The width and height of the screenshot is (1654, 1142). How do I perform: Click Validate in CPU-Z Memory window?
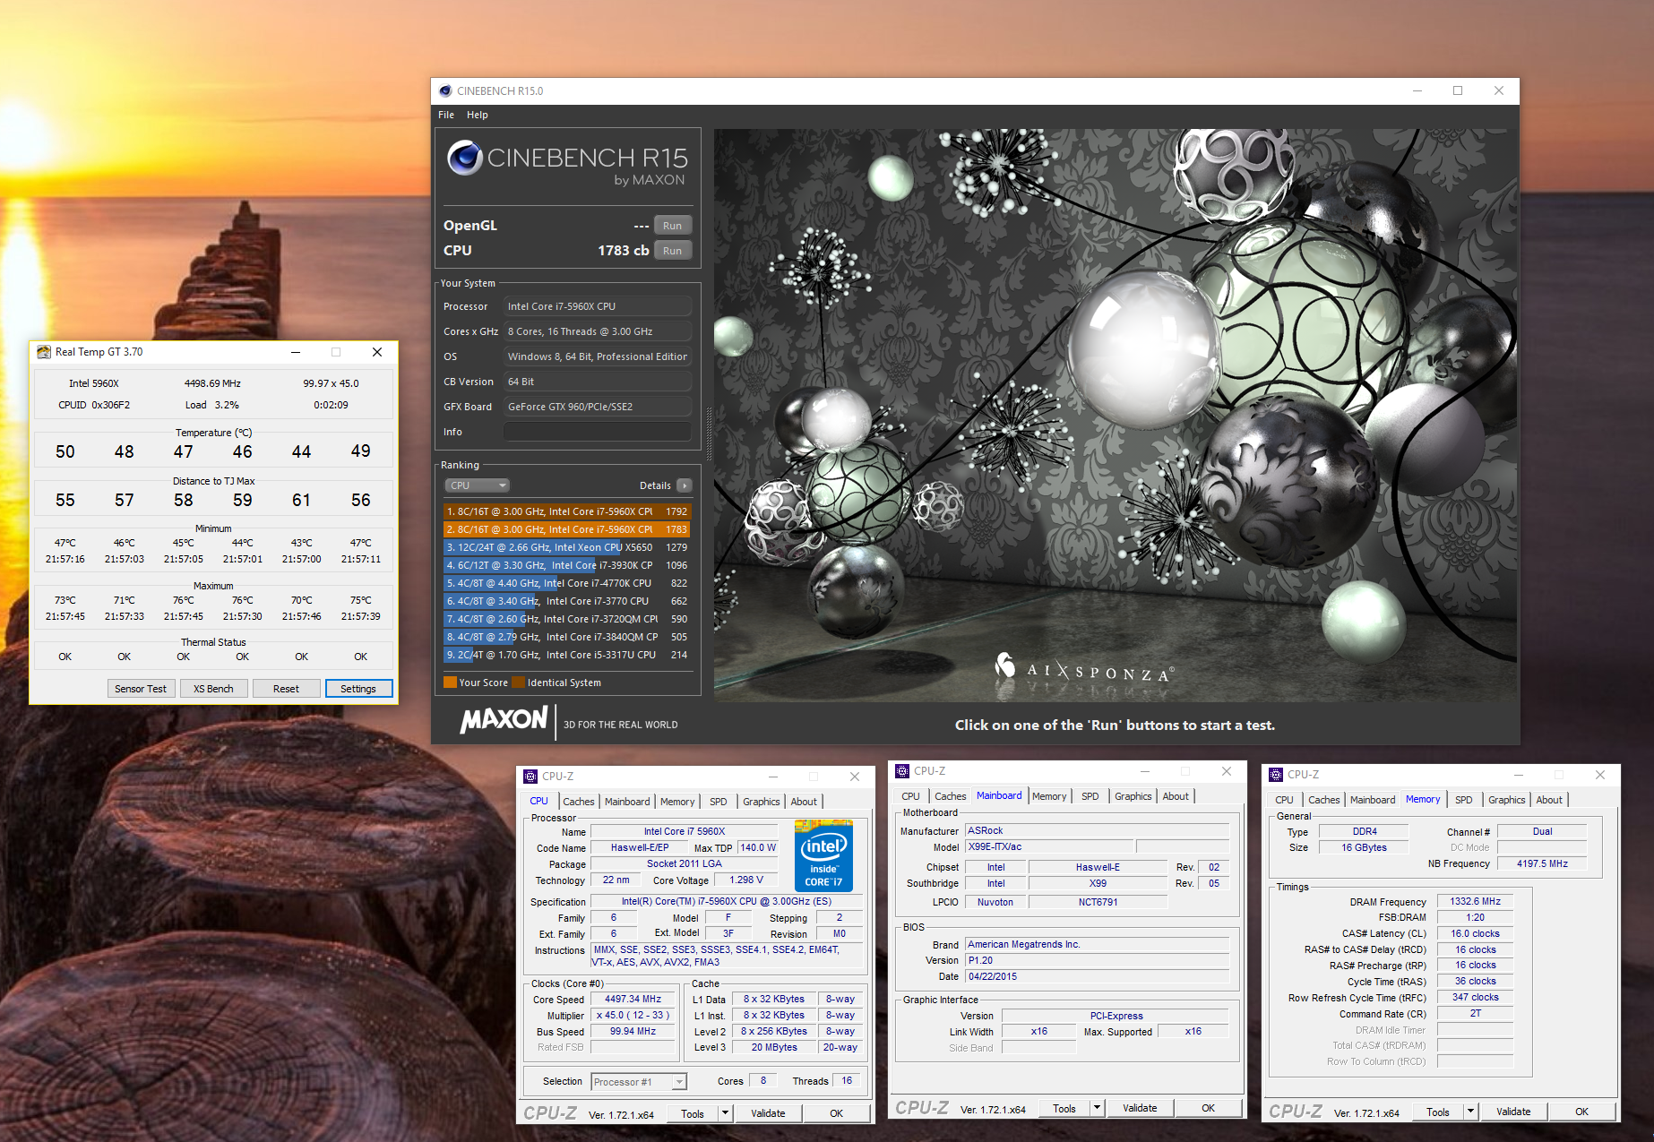point(1513,1112)
